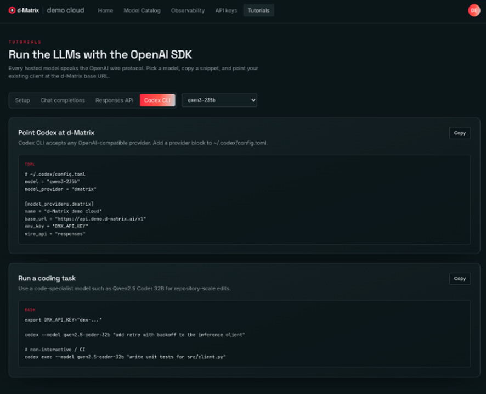
Task: Click the name = "d-Matrix demo cloud" line
Action: pos(63,211)
